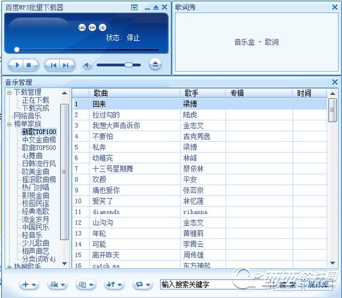Select 网络音乐 in the tree
Screen dimensions: 342x298
point(27,116)
